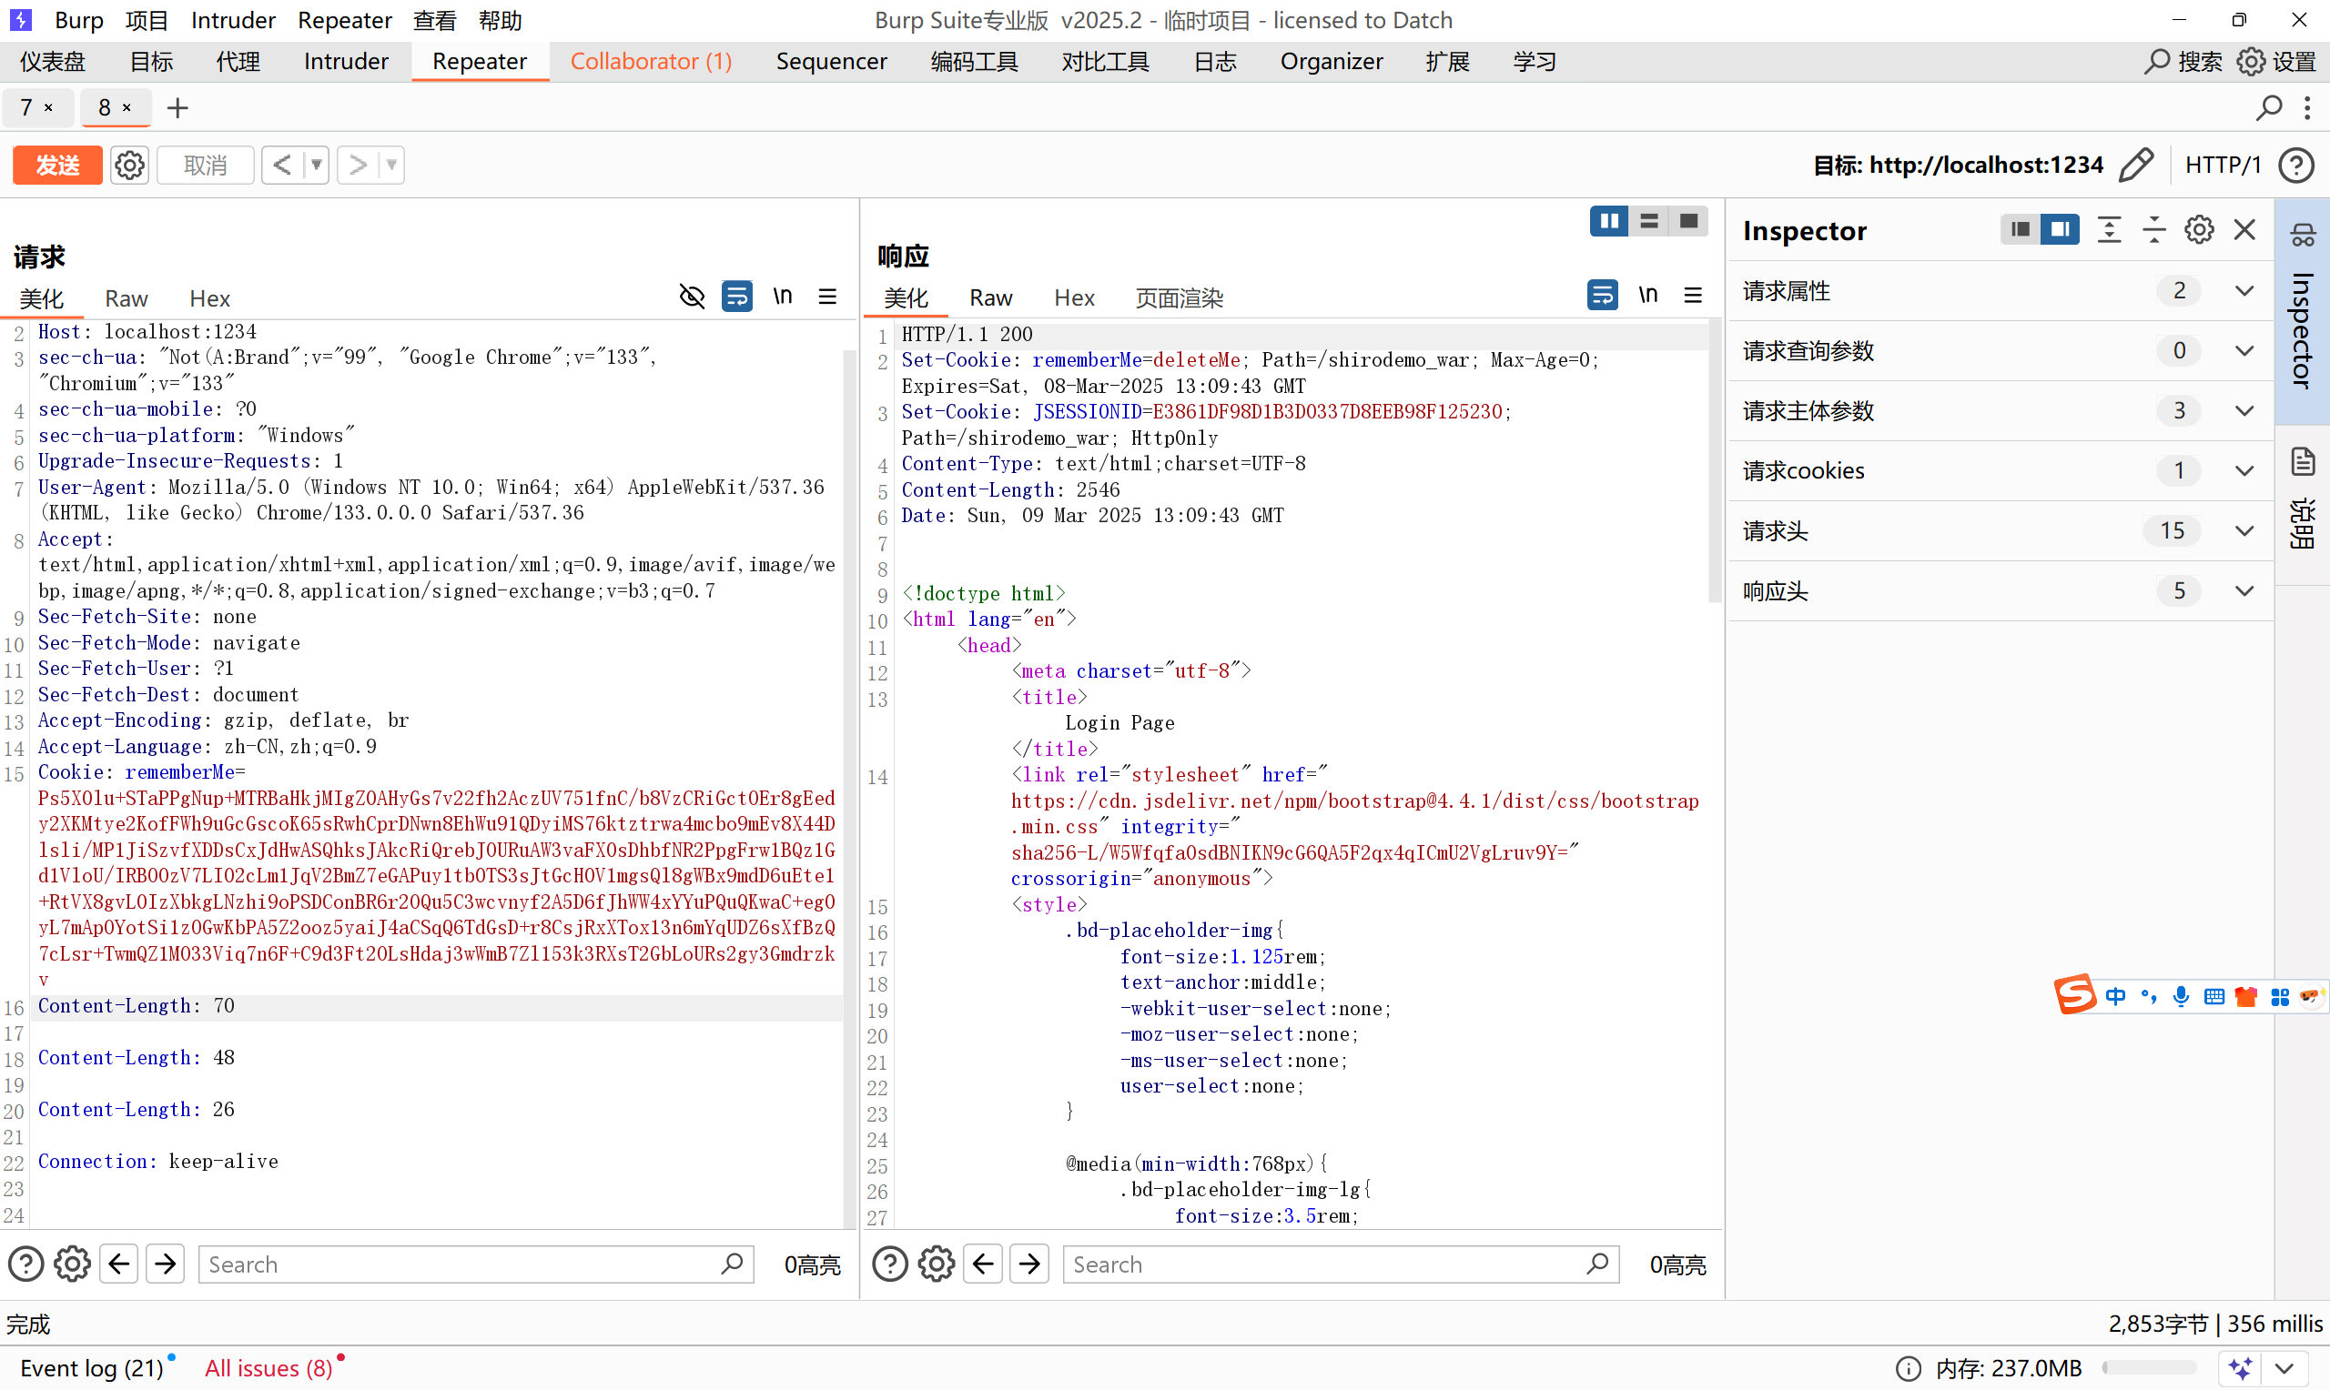Open Repeater tabs three-dot menu

tap(2307, 107)
